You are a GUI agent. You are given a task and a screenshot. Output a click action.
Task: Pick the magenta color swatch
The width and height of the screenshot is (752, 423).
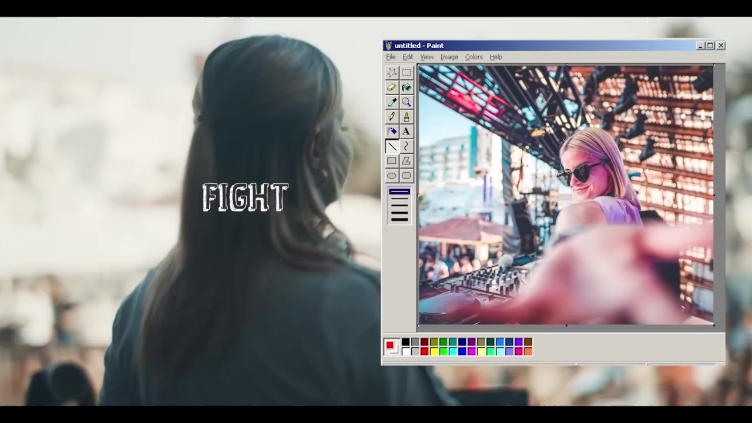[472, 351]
